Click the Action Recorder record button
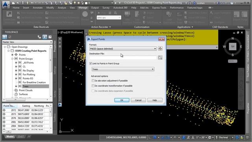The height and width of the screenshot is (142, 252). (x=85, y=14)
